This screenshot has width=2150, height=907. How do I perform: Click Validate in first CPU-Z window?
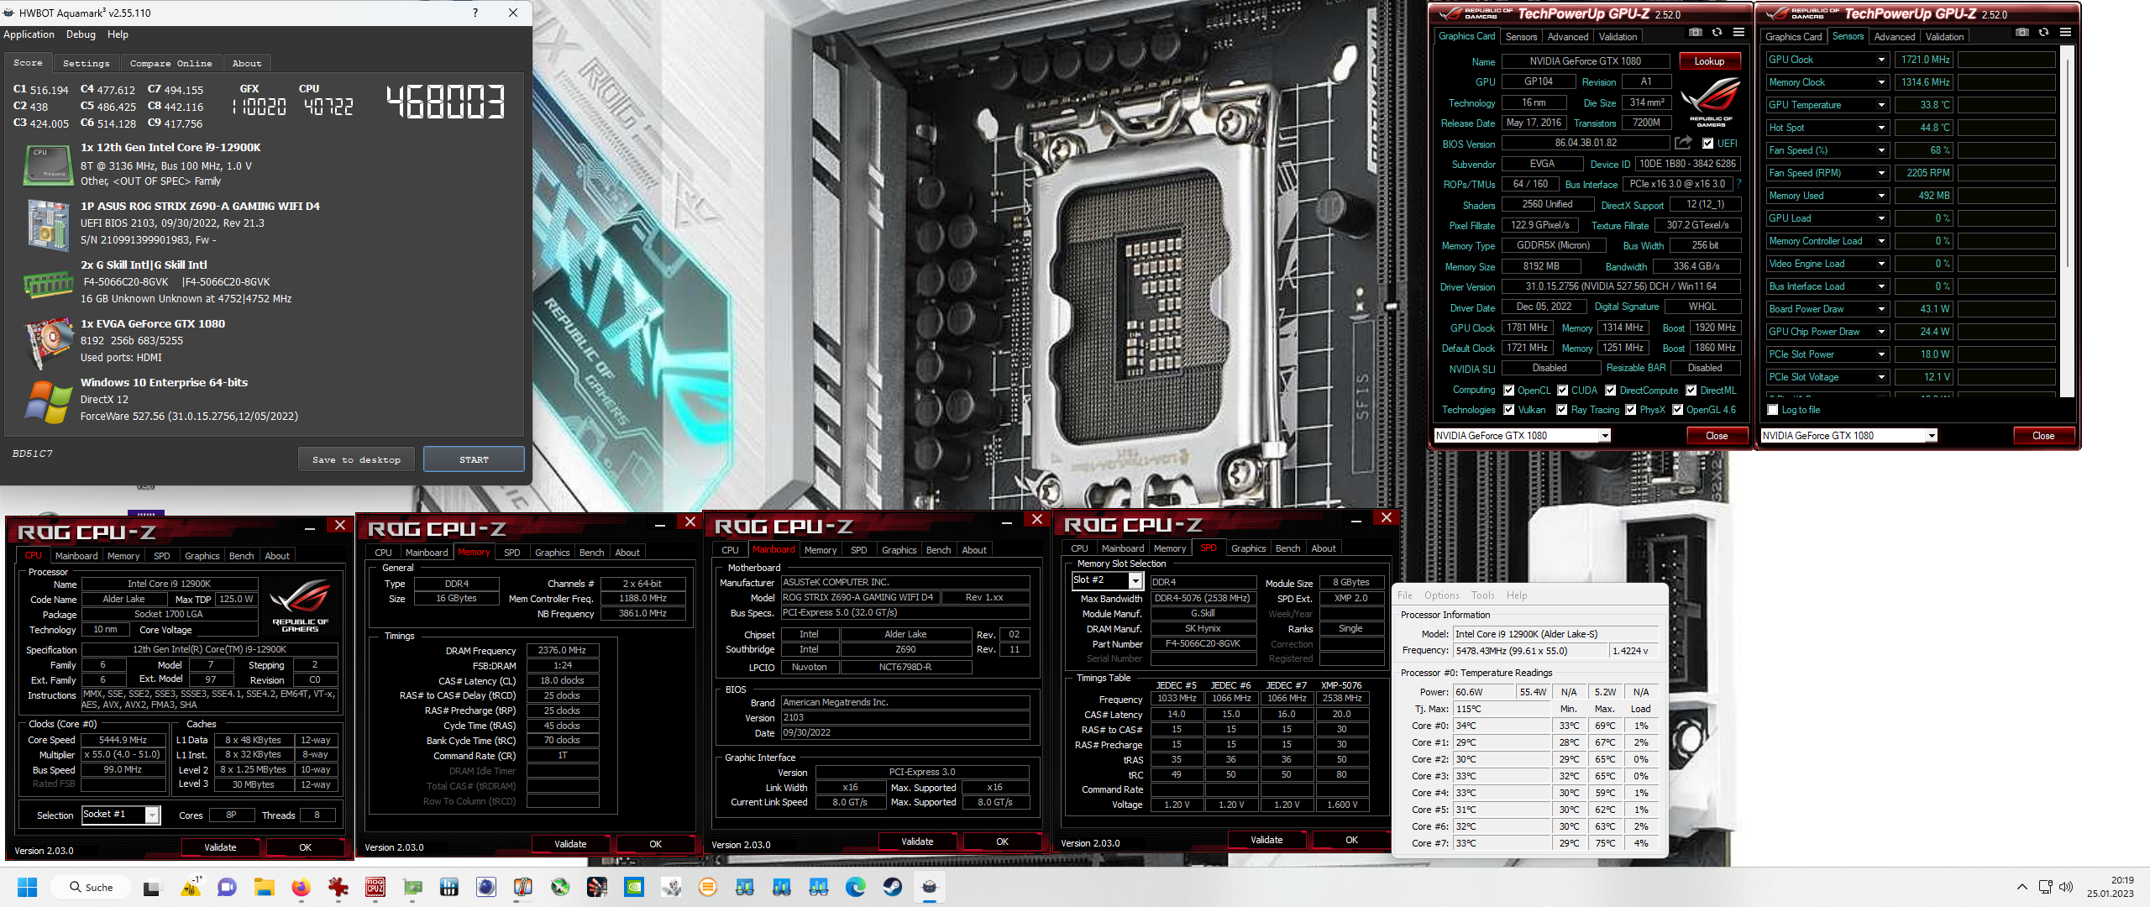[x=220, y=847]
